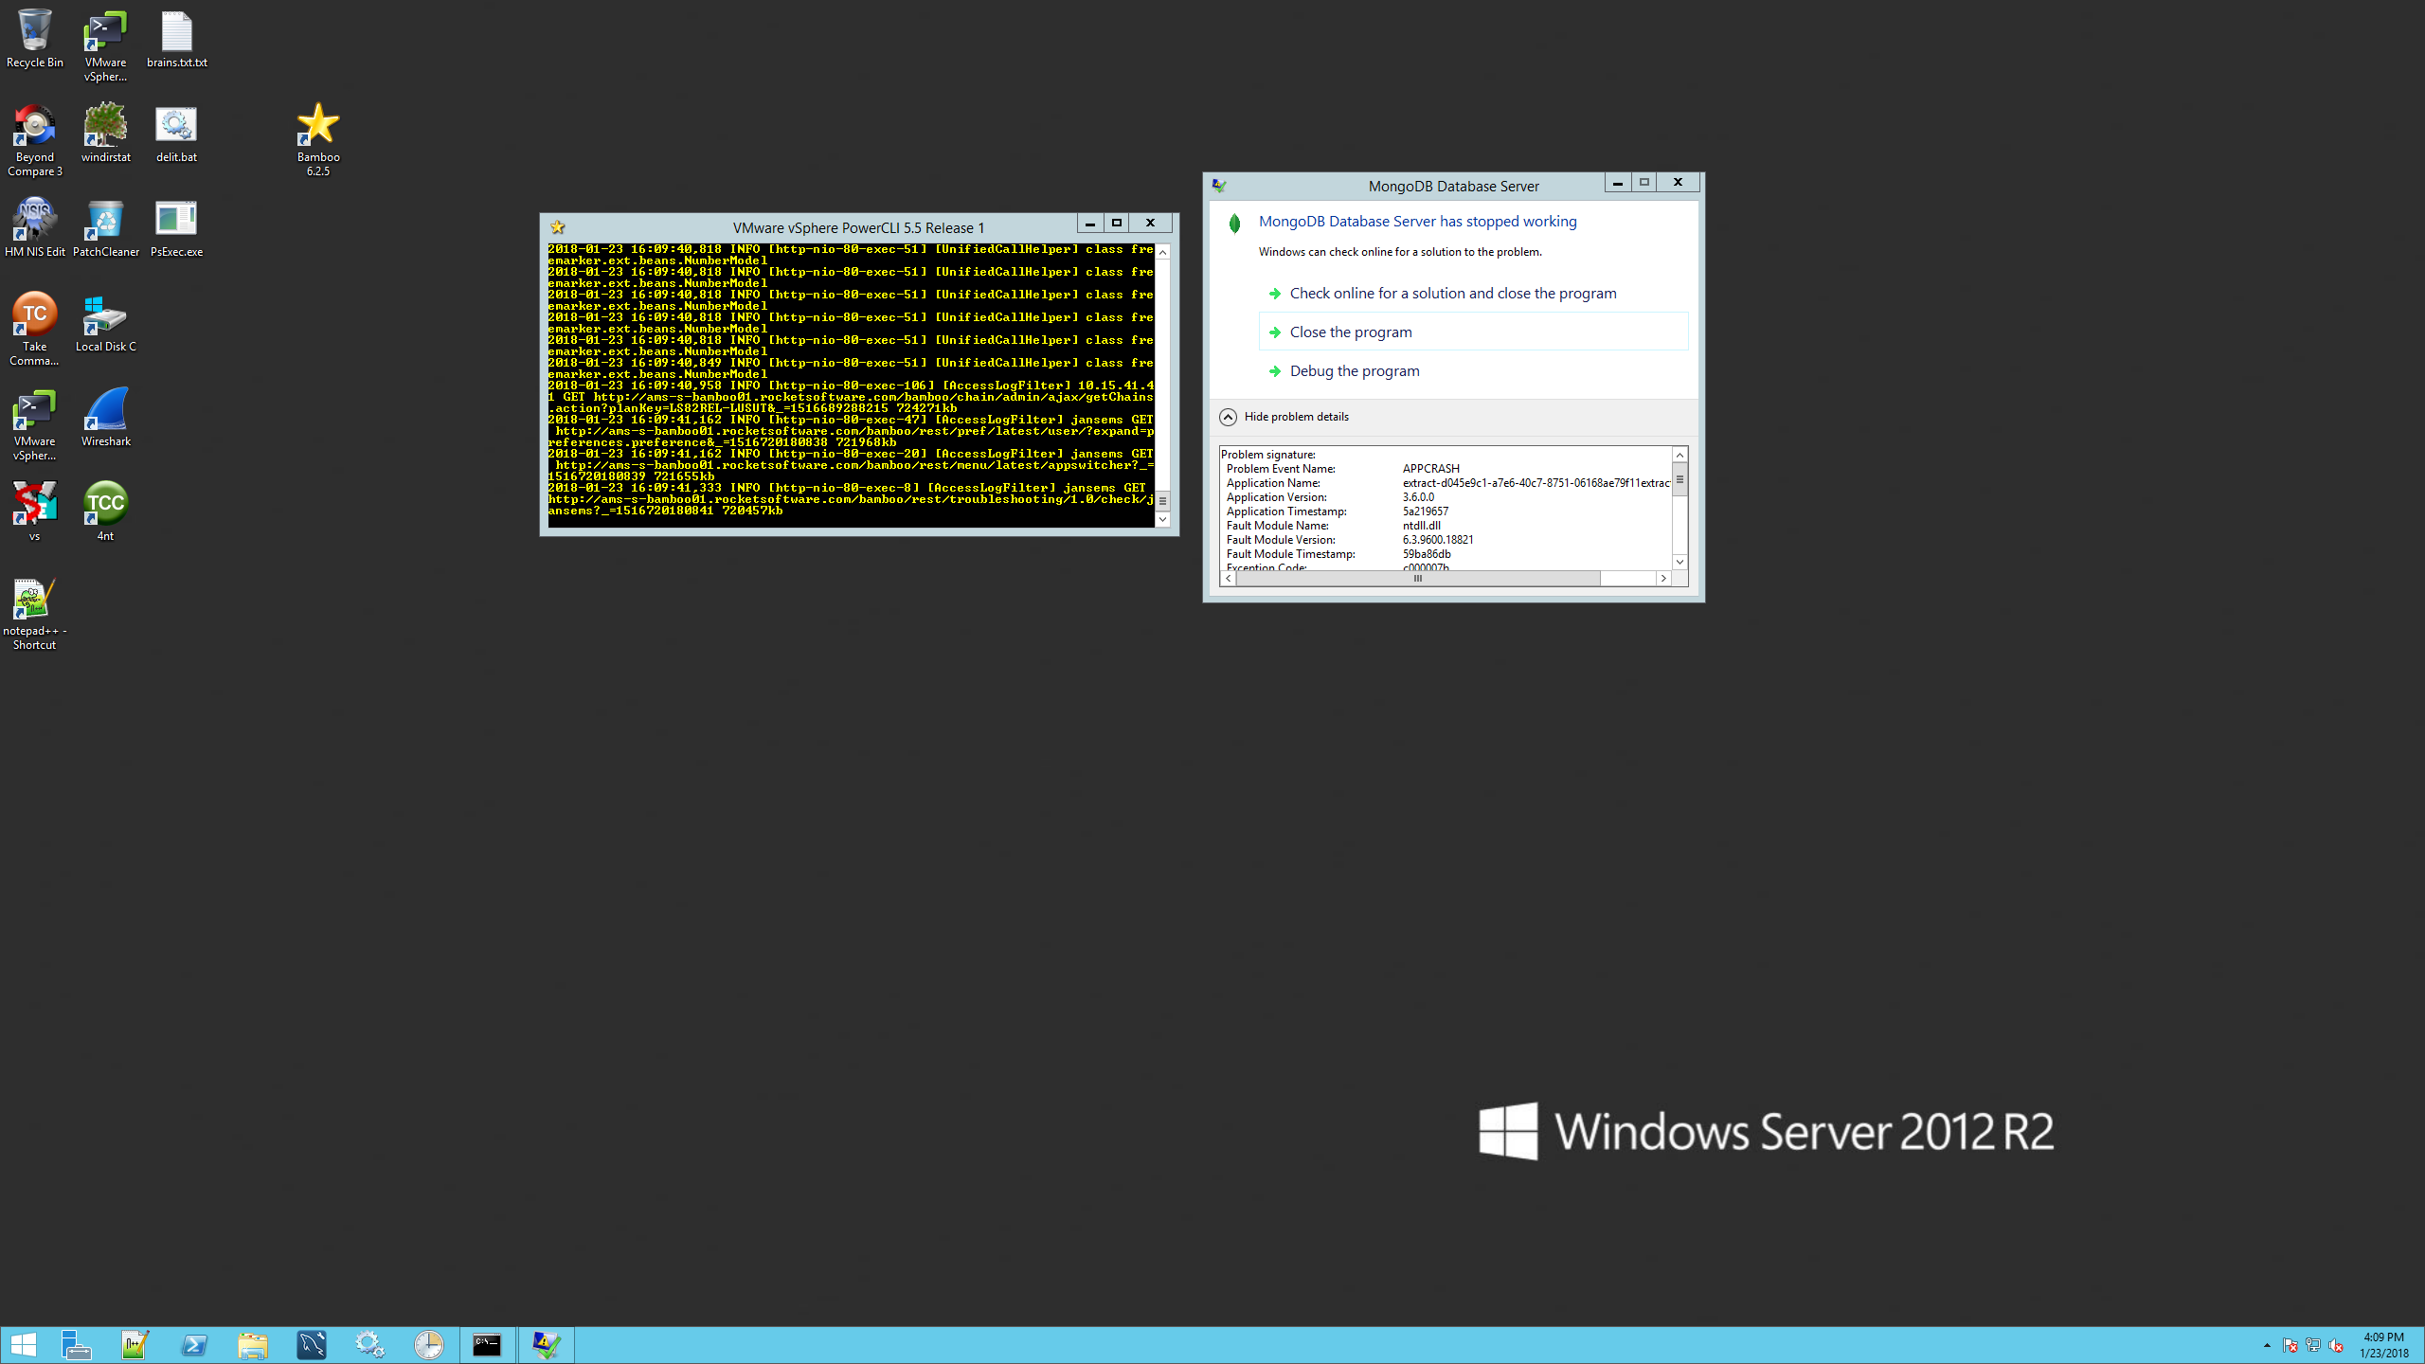Select the Take Command TC shortcut
Screen dimensions: 2425x1364
pyautogui.click(x=34, y=330)
